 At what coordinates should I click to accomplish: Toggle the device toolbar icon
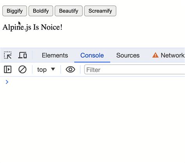click(x=23, y=55)
